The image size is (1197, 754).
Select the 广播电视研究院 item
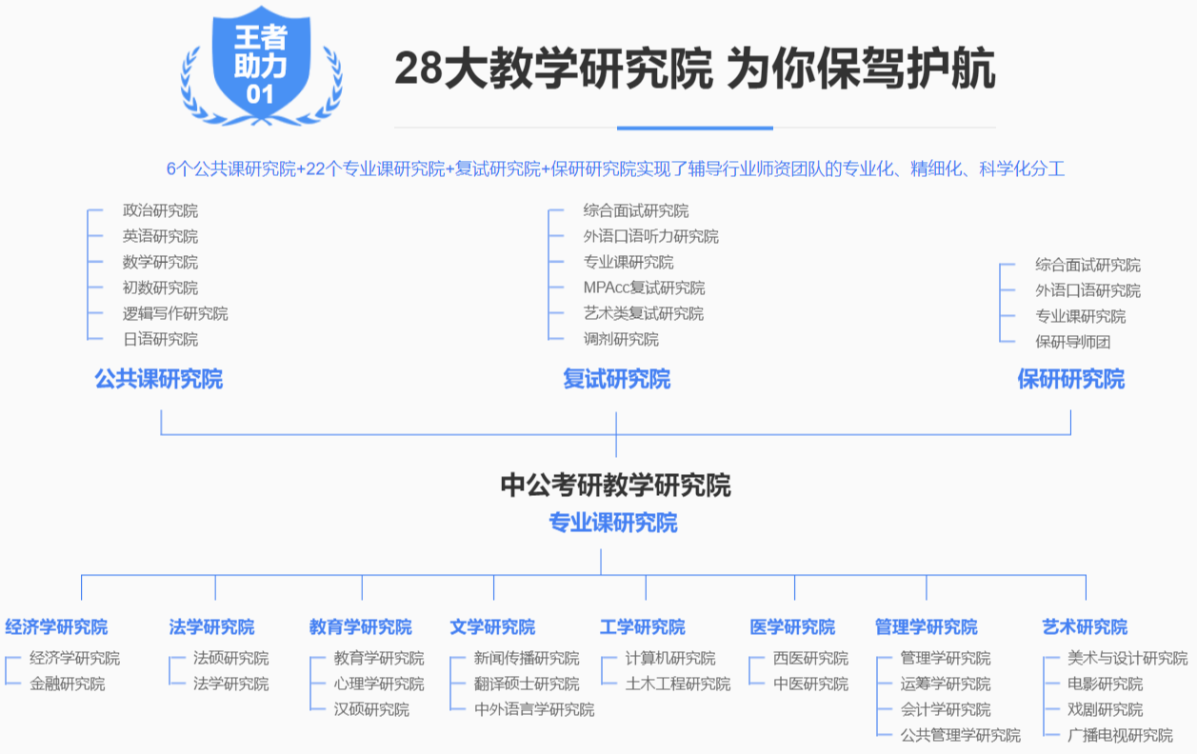1121,735
